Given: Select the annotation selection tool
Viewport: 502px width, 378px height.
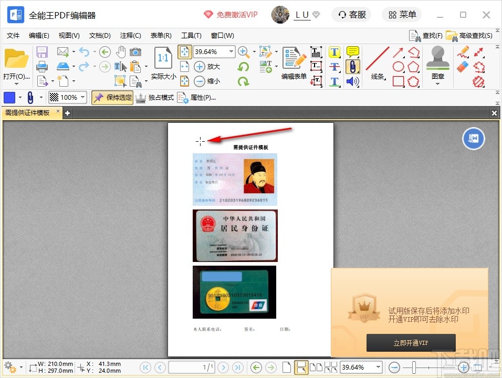Looking at the screenshot, I should pyautogui.click(x=120, y=81).
